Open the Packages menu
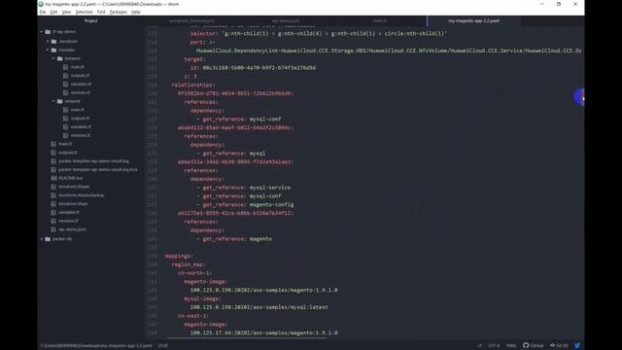The height and width of the screenshot is (350, 622). pos(119,12)
